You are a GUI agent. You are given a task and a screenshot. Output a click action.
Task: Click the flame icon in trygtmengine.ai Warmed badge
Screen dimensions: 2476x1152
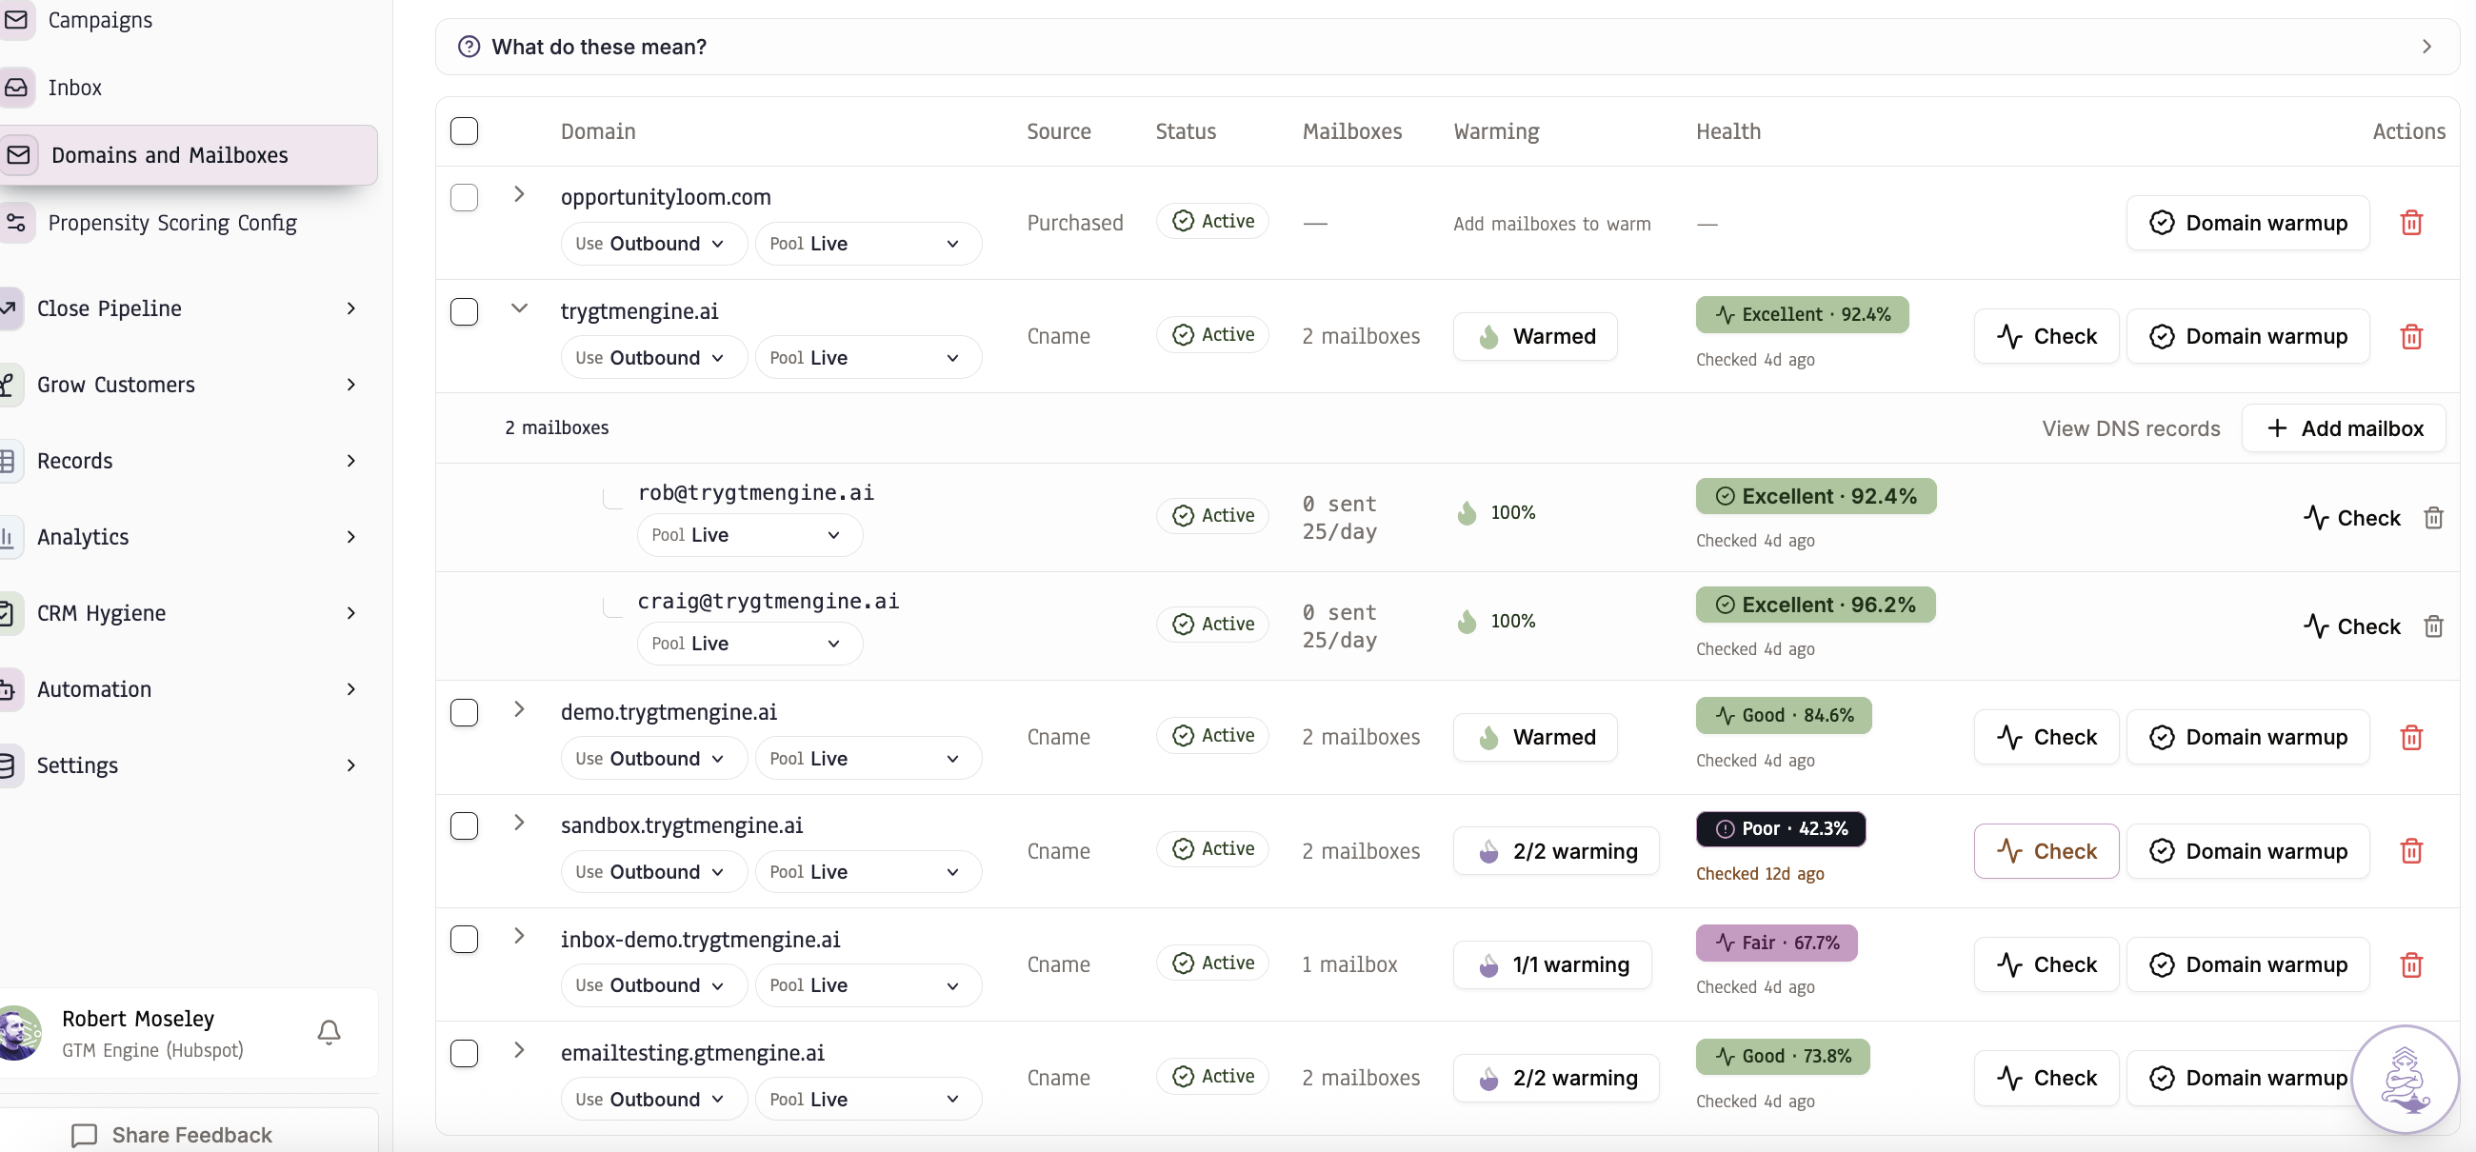click(1488, 336)
